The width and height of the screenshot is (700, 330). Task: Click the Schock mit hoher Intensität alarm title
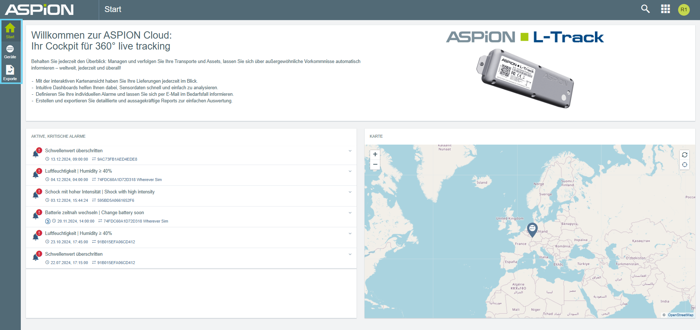click(x=100, y=192)
